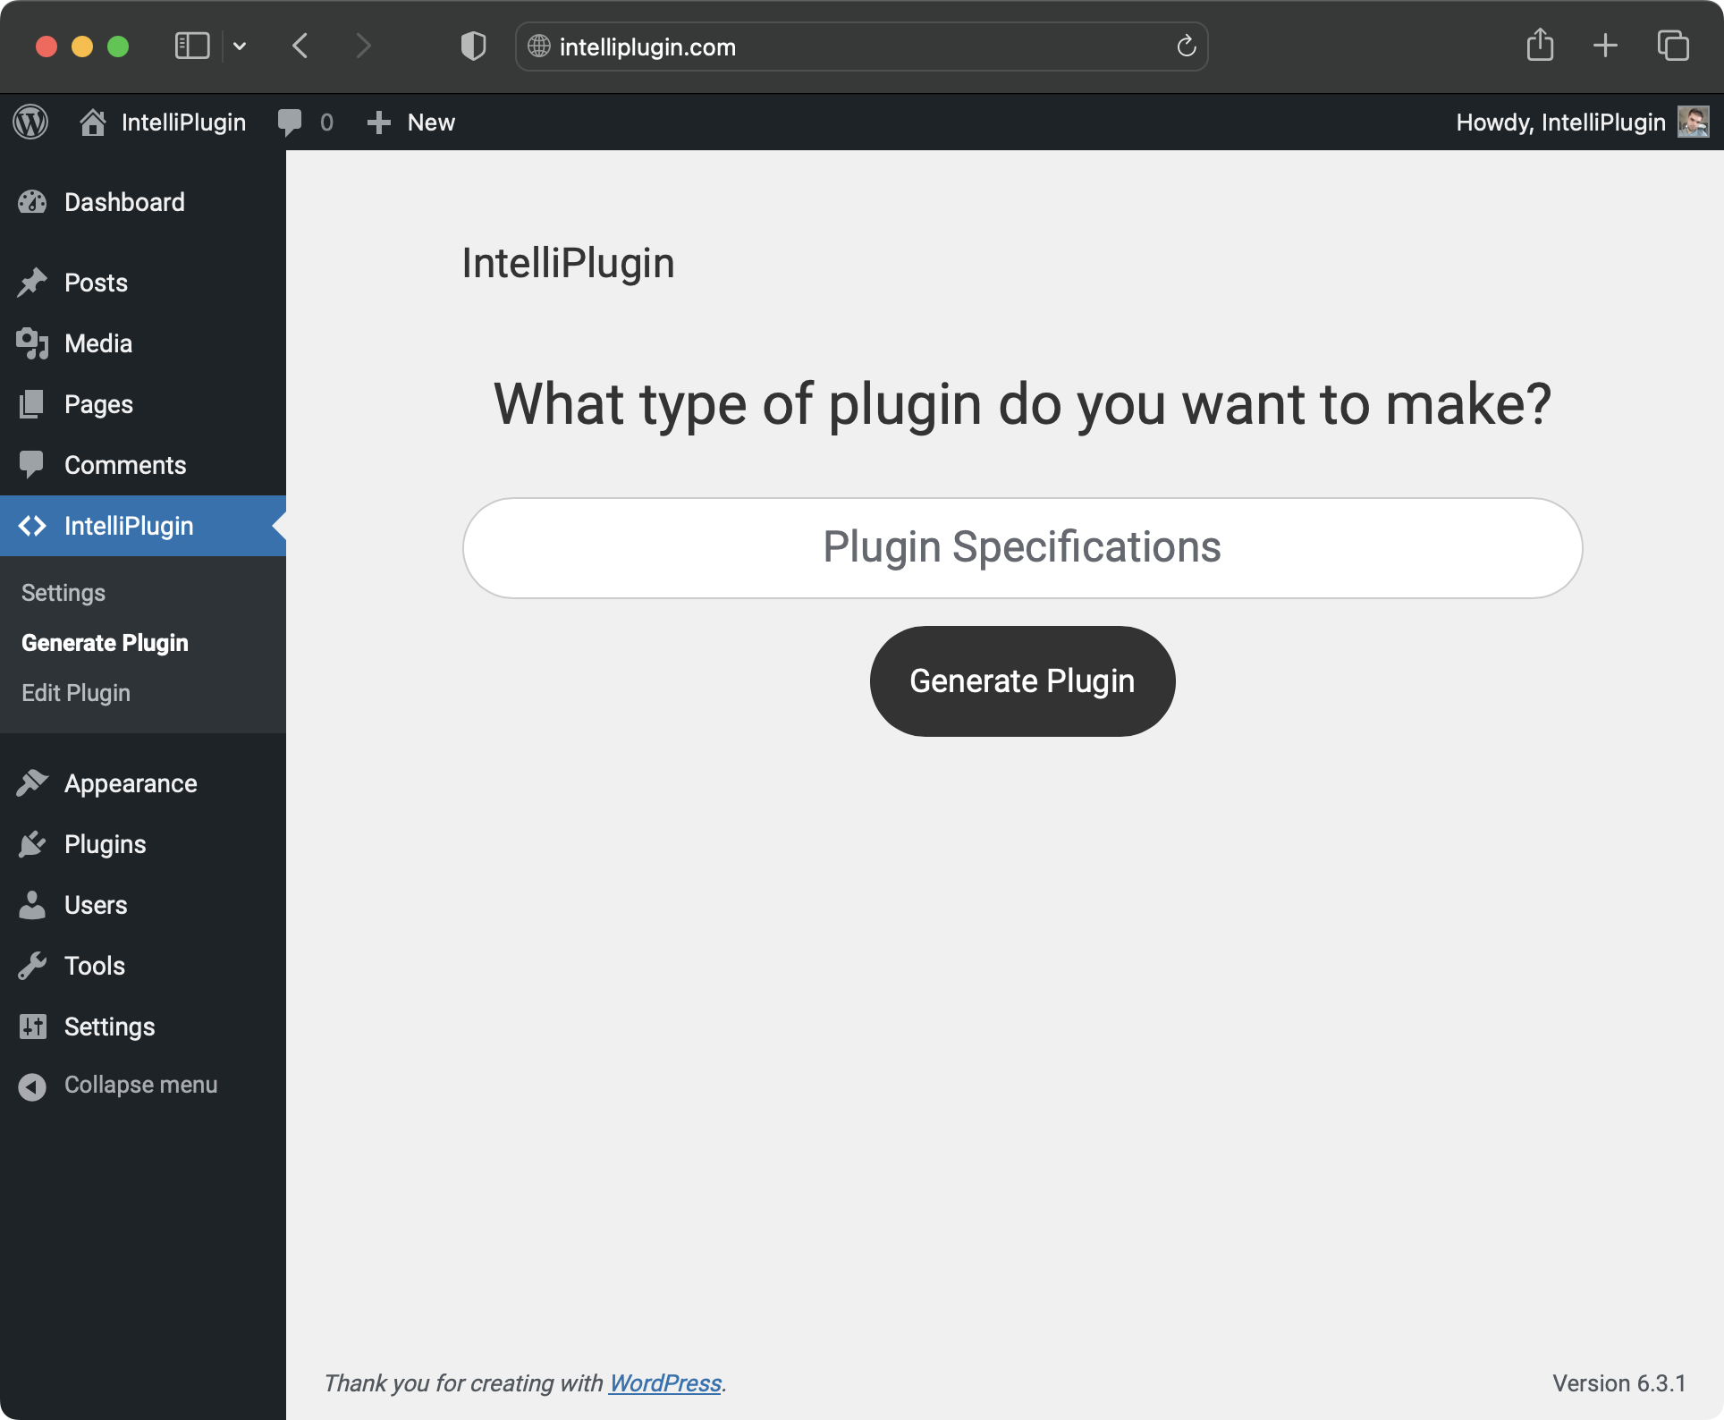This screenshot has height=1420, width=1724.
Task: Select the IntelliPlugin menu item
Action: coord(143,526)
